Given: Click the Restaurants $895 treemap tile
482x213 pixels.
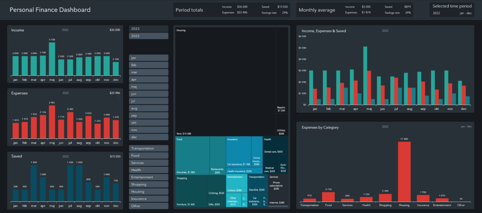Looking at the screenshot, I should (x=218, y=156).
